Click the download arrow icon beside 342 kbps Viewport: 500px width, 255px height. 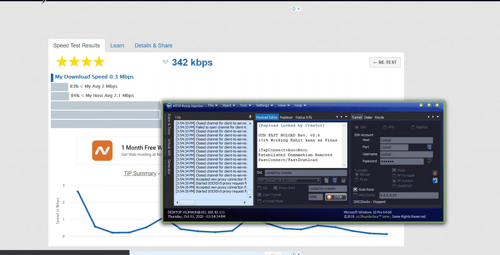point(165,62)
